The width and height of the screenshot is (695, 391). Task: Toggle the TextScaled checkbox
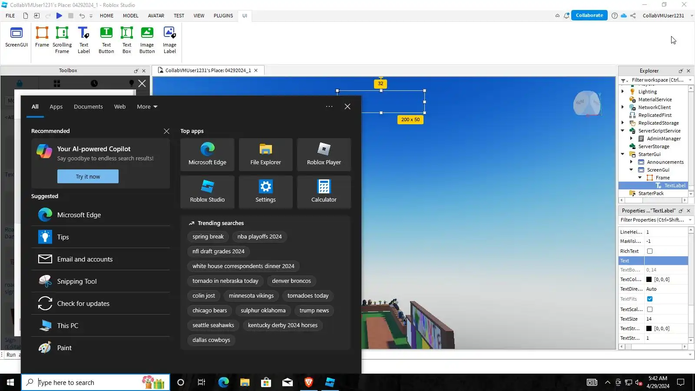click(x=650, y=309)
